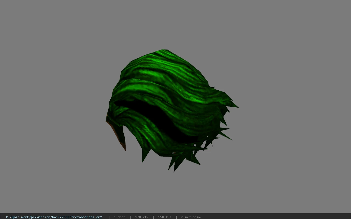Select the 'nincs anim' status label
The image size is (351, 219).
point(191,217)
